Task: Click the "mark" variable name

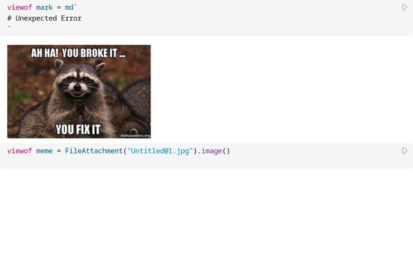Action: point(45,7)
